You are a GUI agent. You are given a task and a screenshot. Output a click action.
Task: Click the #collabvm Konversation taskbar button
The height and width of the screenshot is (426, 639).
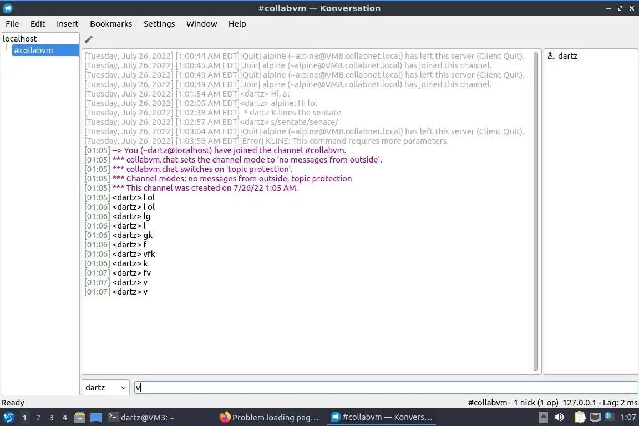pos(382,417)
